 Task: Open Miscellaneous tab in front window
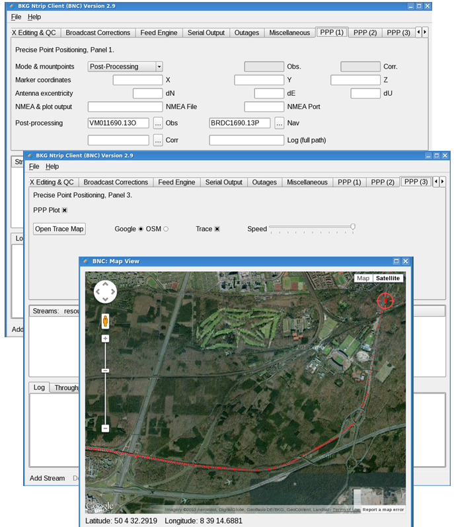tap(307, 182)
